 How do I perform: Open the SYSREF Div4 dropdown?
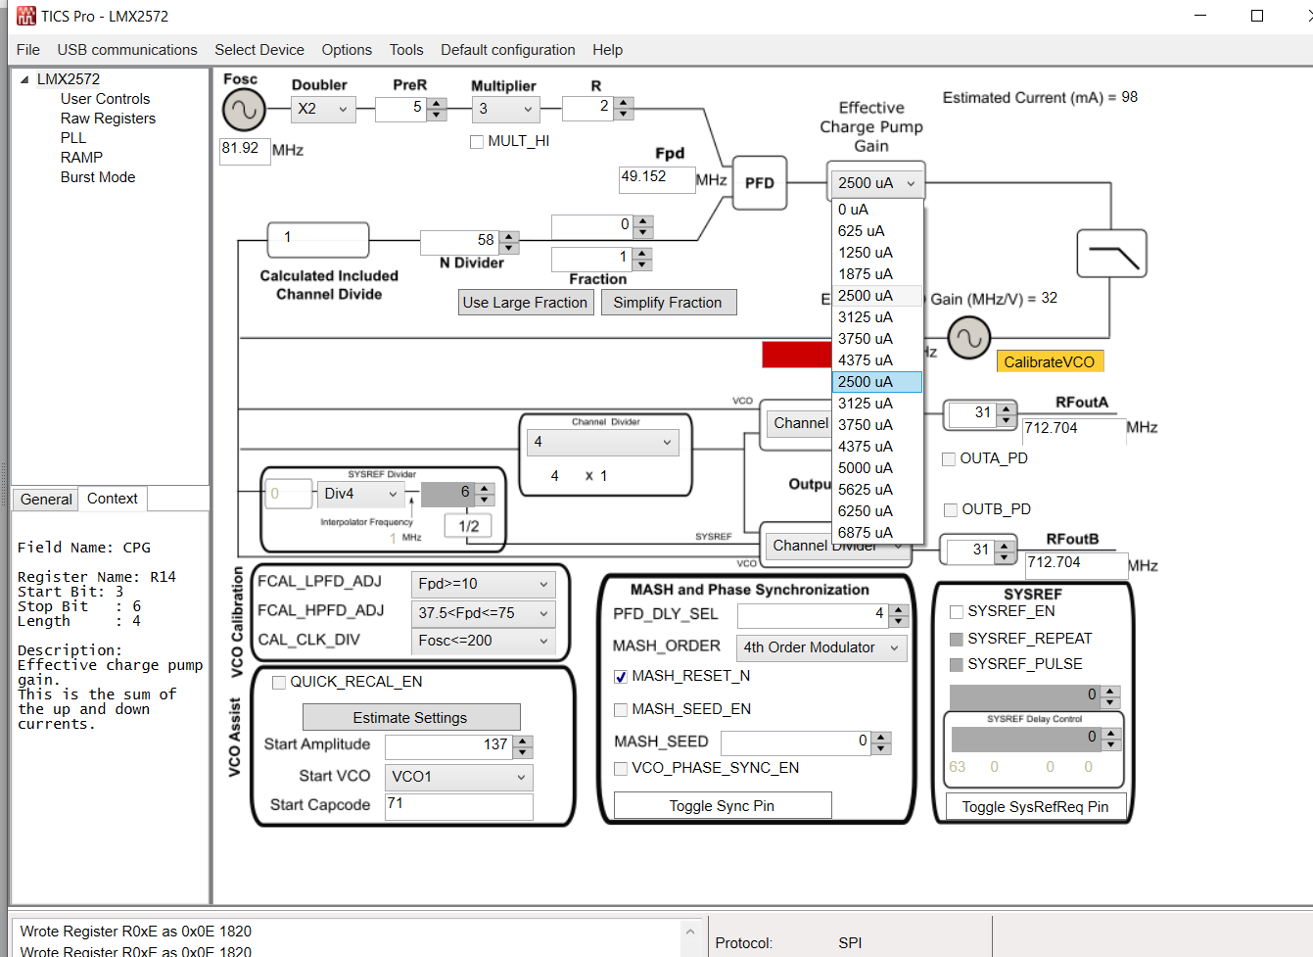tap(360, 494)
